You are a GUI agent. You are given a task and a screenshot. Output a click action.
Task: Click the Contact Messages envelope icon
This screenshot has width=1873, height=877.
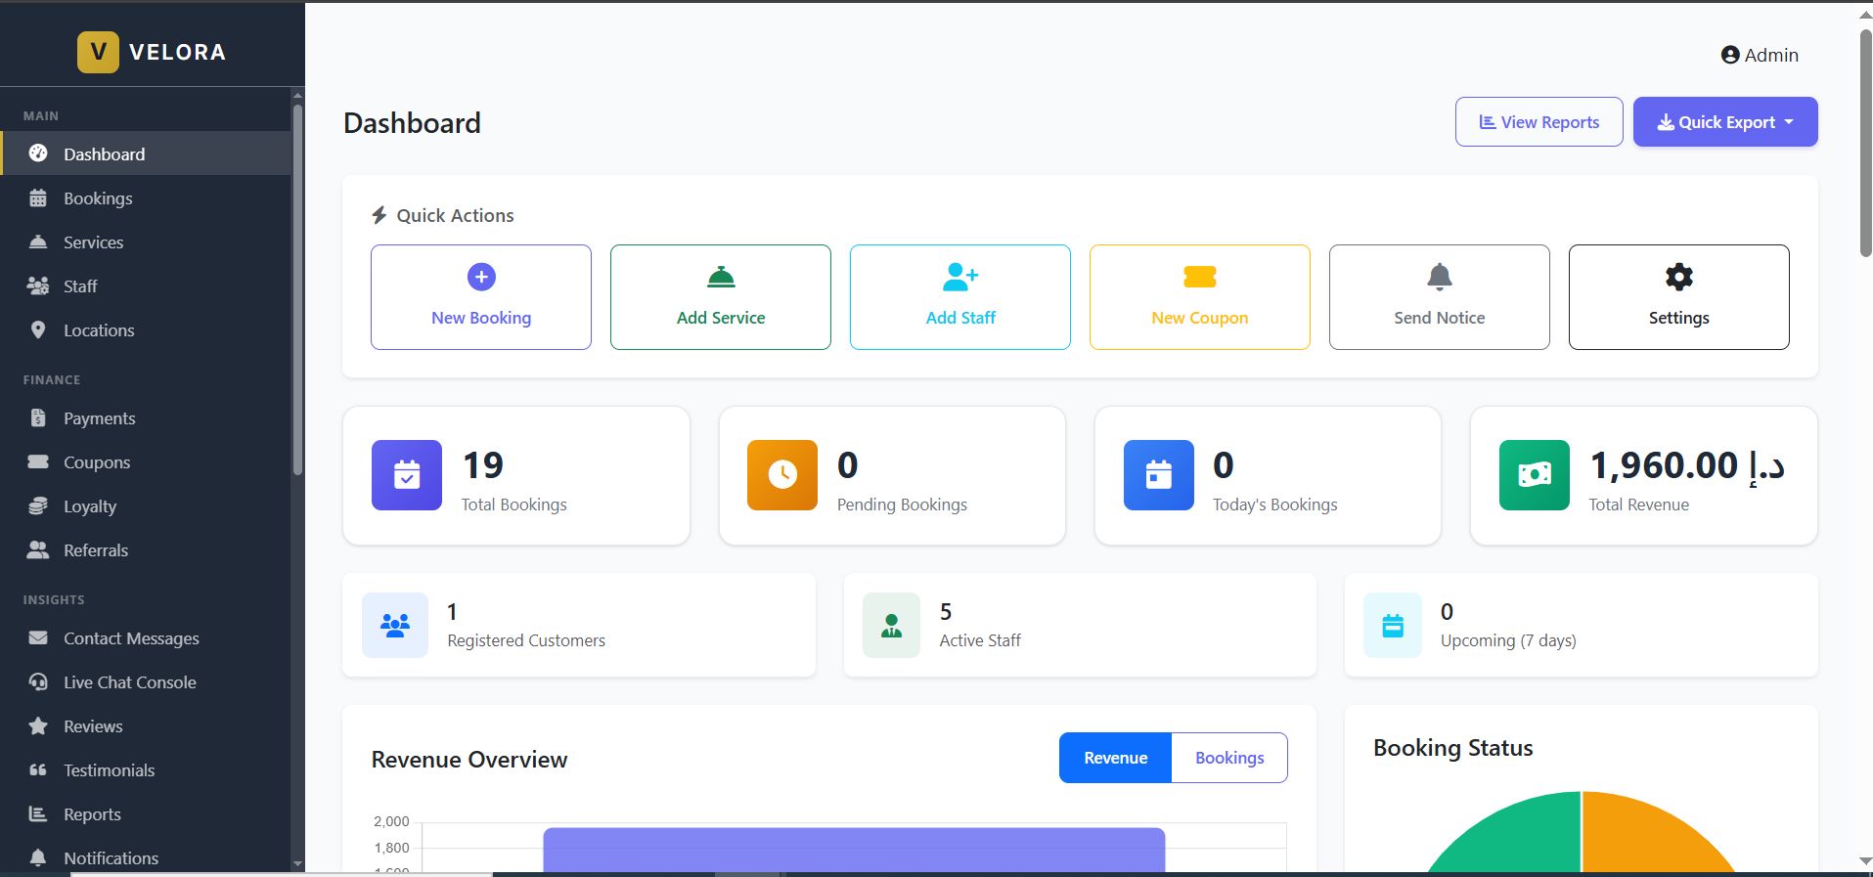click(x=38, y=637)
